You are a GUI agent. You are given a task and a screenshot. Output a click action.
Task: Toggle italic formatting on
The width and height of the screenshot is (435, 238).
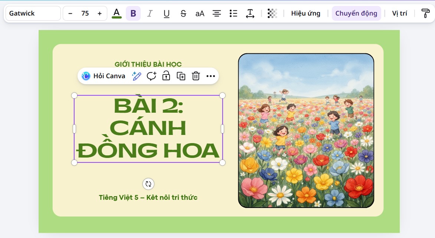pyautogui.click(x=150, y=13)
